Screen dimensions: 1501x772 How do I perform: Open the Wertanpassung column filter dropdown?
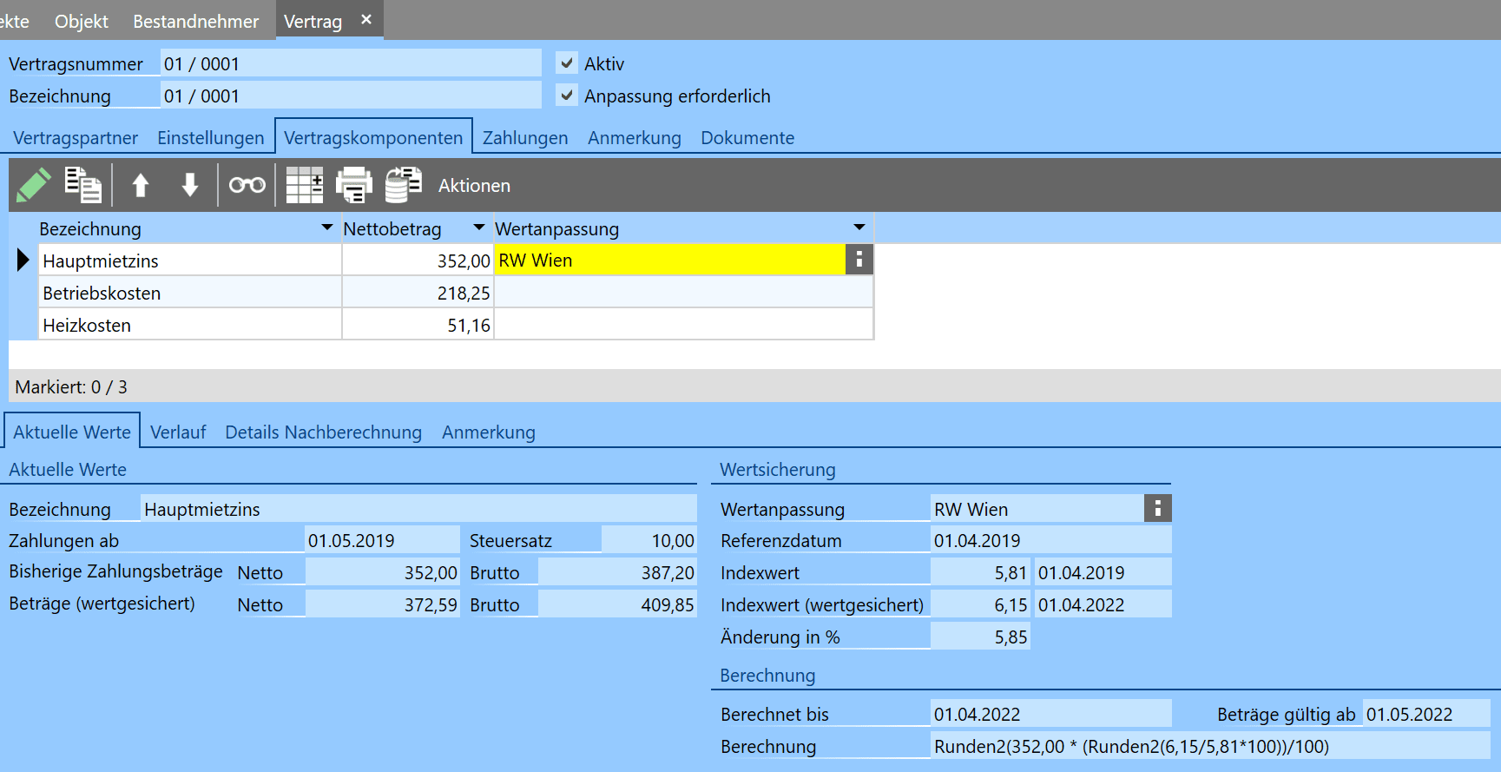[859, 228]
